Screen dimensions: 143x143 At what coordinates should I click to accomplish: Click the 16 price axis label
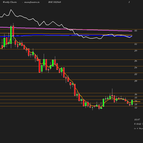coord(136,94)
